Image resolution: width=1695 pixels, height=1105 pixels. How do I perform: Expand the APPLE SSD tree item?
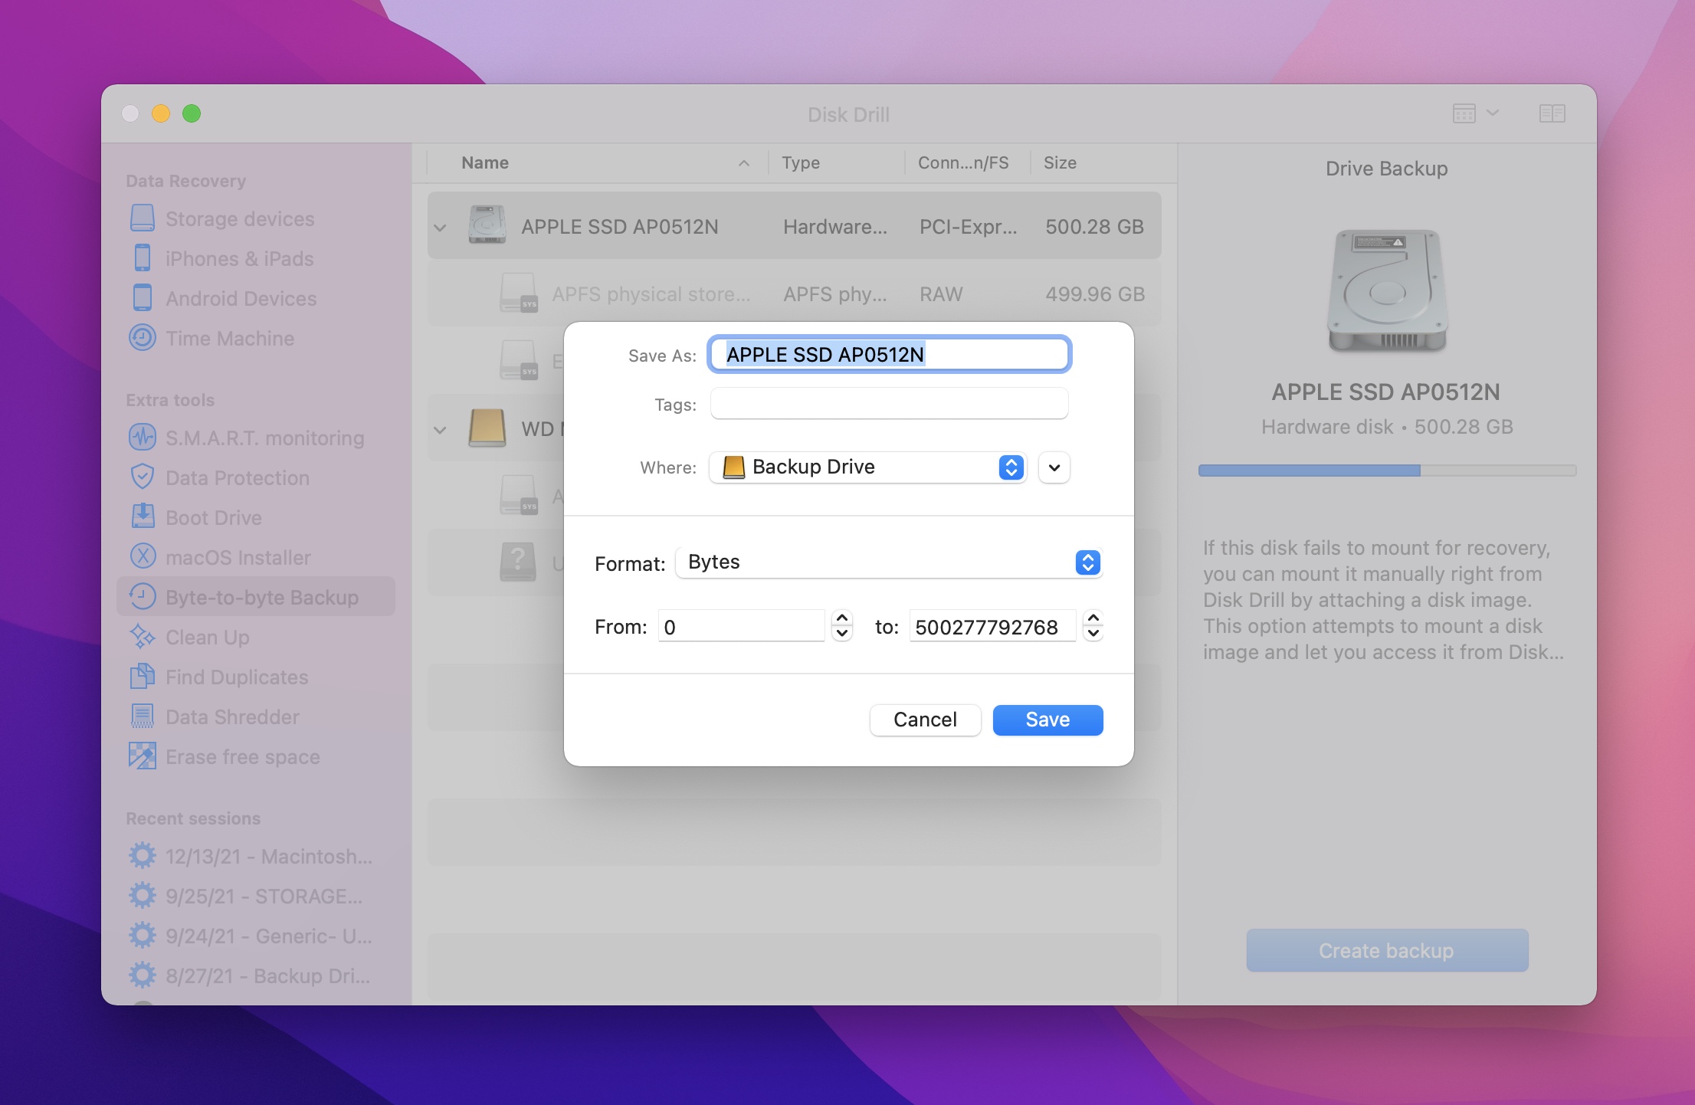pos(438,226)
